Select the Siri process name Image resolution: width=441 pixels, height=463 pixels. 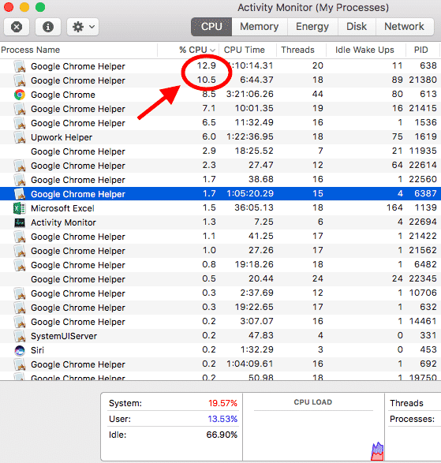37,350
